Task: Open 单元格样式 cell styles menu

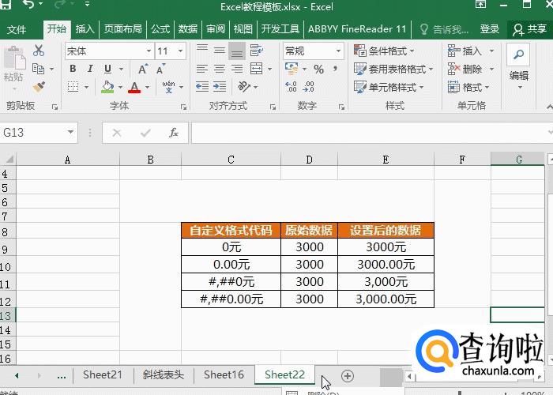Action: 389,87
